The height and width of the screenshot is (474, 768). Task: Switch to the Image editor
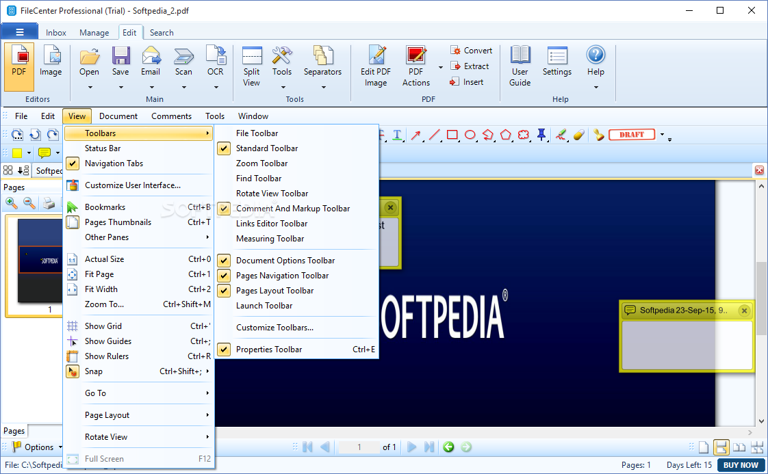pyautogui.click(x=51, y=61)
